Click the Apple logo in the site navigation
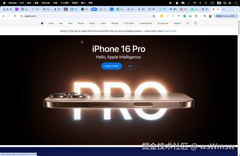Screen dimensions: 240x156 42,23
